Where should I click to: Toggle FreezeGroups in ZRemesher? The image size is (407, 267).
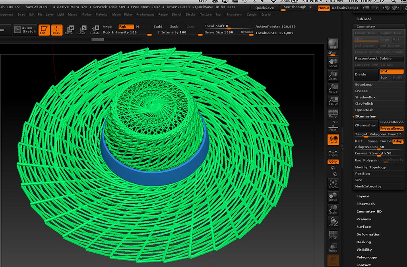[391, 129]
